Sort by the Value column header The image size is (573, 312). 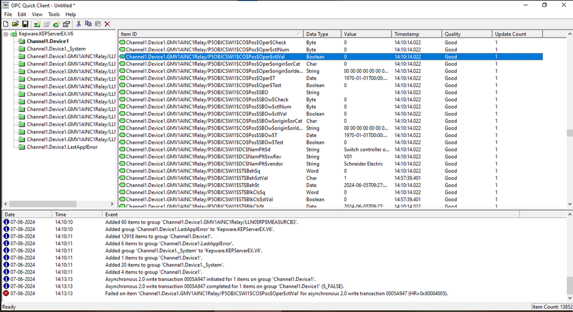point(366,34)
